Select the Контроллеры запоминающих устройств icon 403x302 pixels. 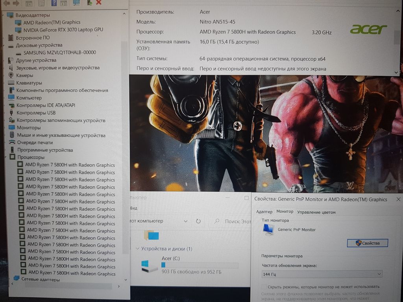tap(12, 120)
